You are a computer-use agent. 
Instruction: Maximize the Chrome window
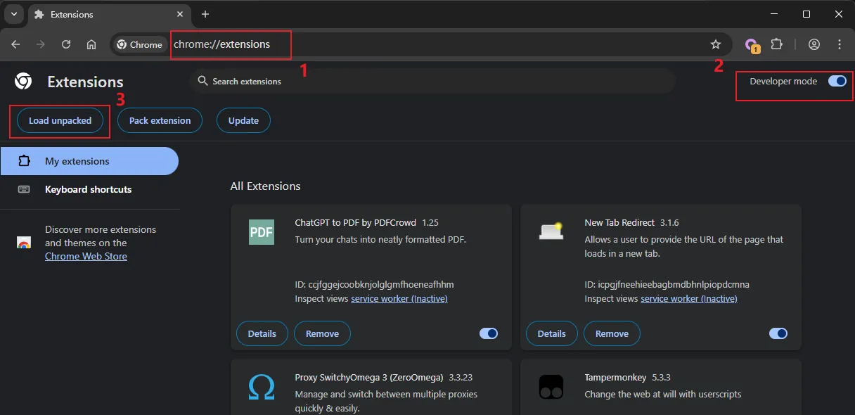(x=806, y=14)
